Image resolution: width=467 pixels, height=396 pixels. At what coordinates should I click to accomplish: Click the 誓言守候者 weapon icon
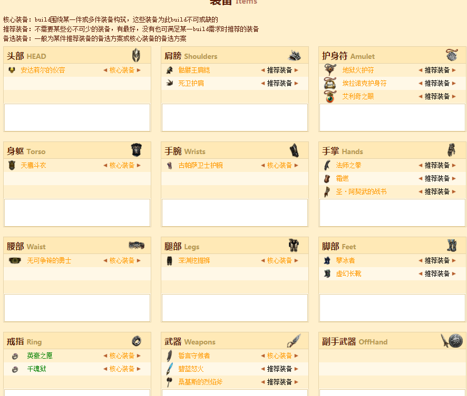170,356
